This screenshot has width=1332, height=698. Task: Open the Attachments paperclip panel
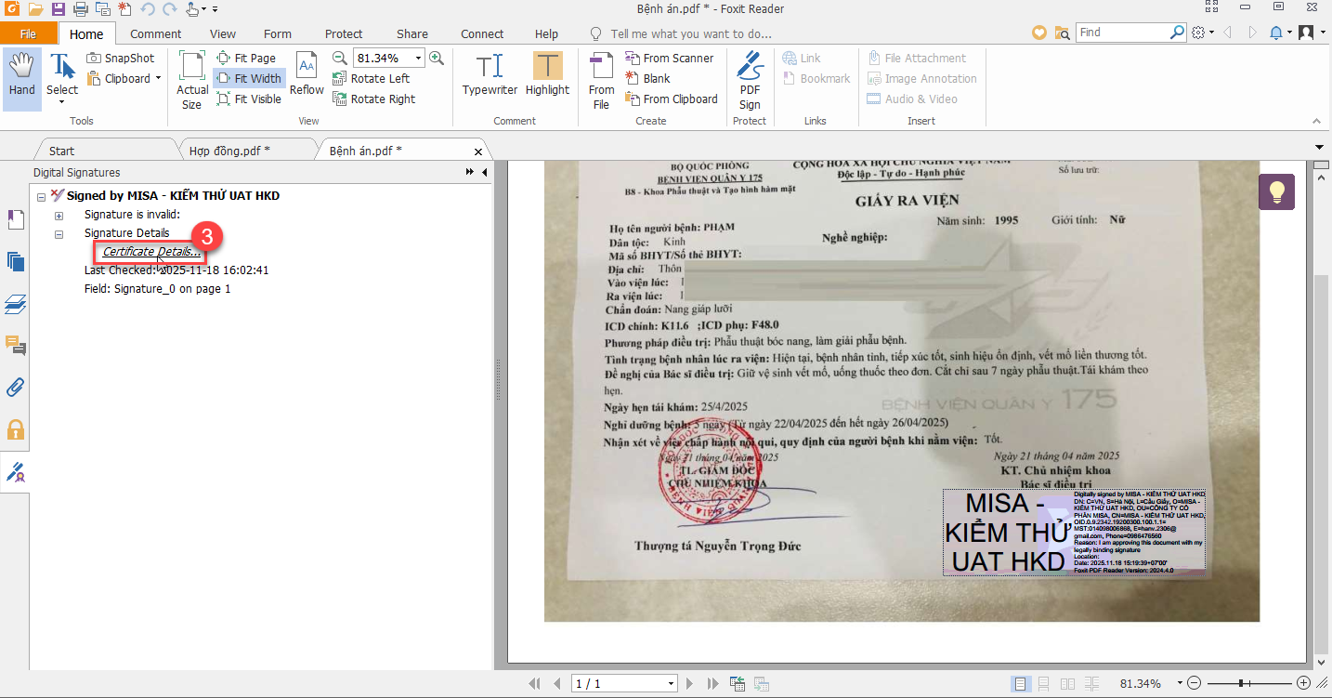tap(16, 388)
